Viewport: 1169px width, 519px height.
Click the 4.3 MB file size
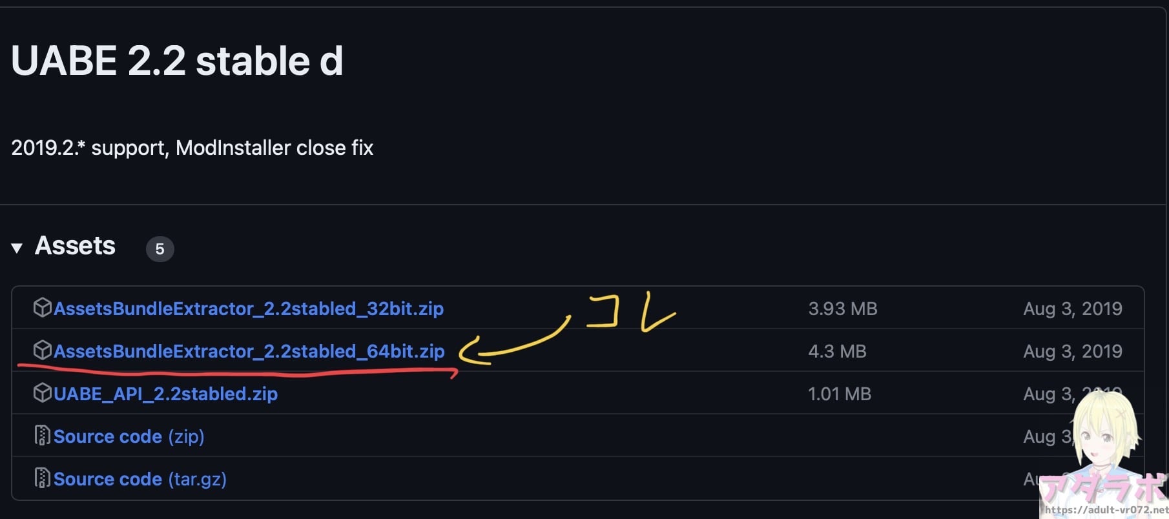tap(837, 351)
